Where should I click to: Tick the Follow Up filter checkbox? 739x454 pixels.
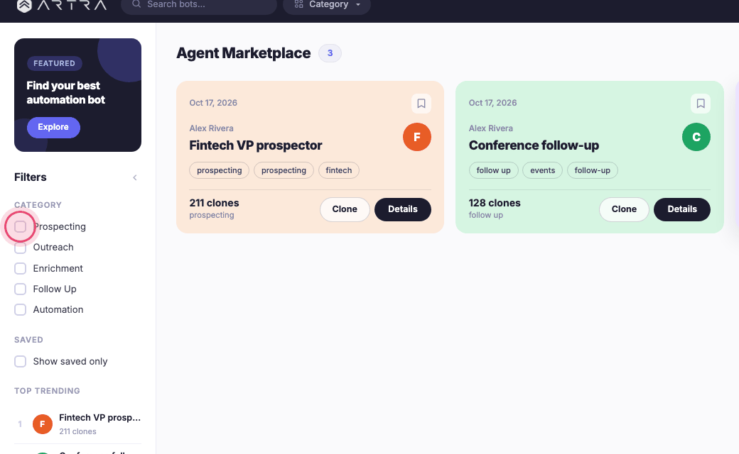[x=21, y=289]
